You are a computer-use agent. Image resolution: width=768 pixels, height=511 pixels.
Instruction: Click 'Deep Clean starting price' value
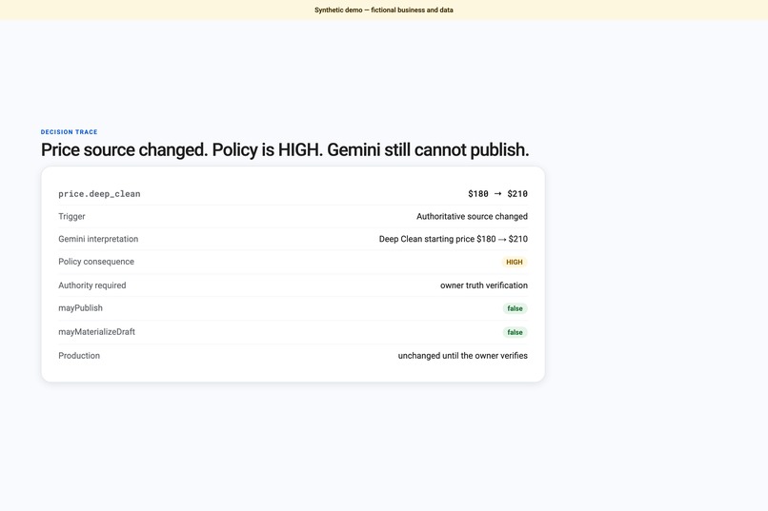(x=454, y=239)
